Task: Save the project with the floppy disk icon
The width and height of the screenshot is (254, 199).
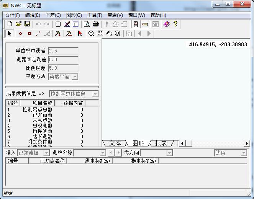Action: coord(27,24)
